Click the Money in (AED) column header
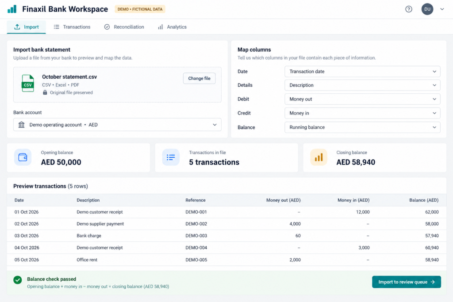This screenshot has height=302, width=453. point(353,200)
